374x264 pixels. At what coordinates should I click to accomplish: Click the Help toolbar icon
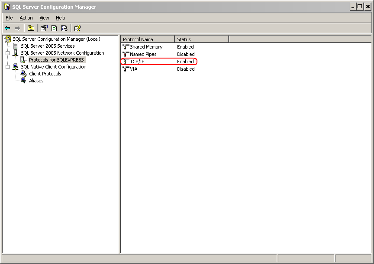(77, 29)
